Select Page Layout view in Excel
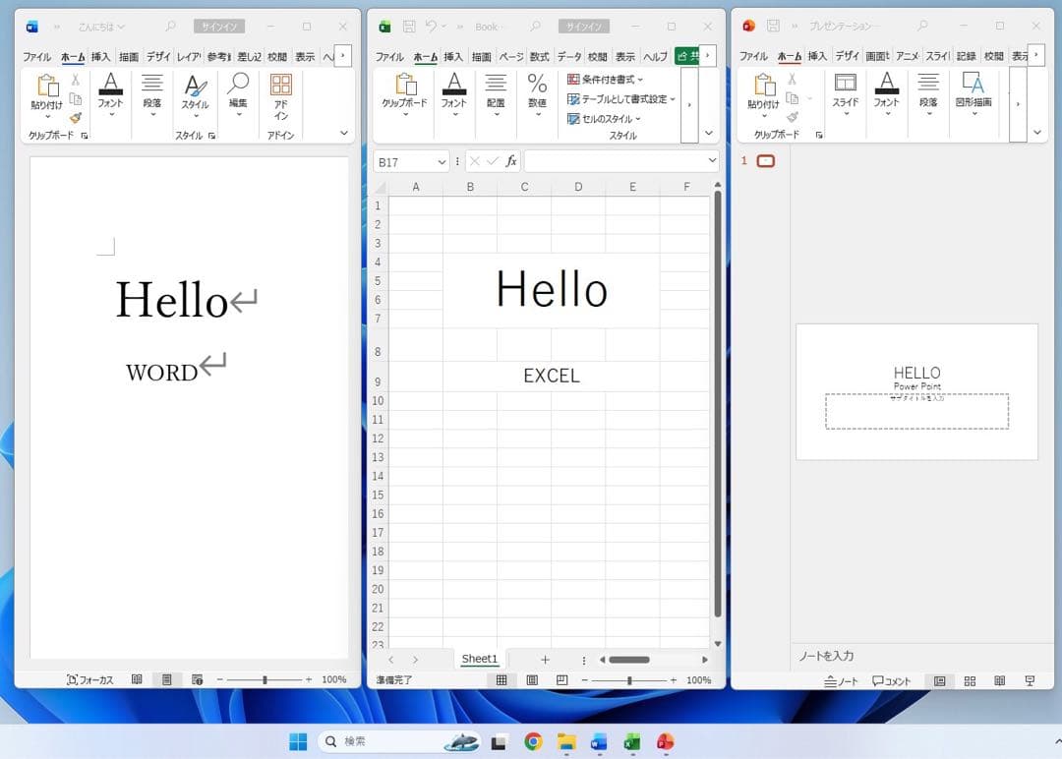This screenshot has height=759, width=1062. [532, 679]
